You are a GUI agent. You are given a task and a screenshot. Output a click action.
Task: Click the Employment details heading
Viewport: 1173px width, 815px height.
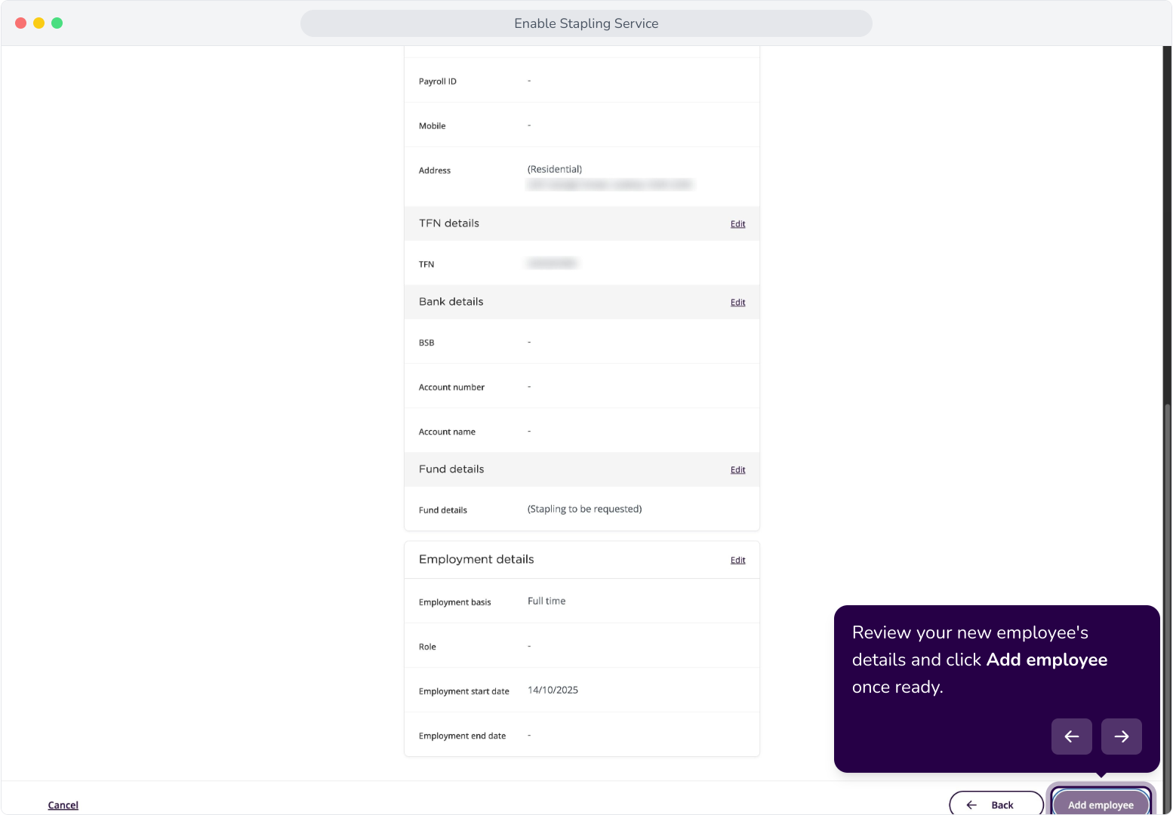476,559
